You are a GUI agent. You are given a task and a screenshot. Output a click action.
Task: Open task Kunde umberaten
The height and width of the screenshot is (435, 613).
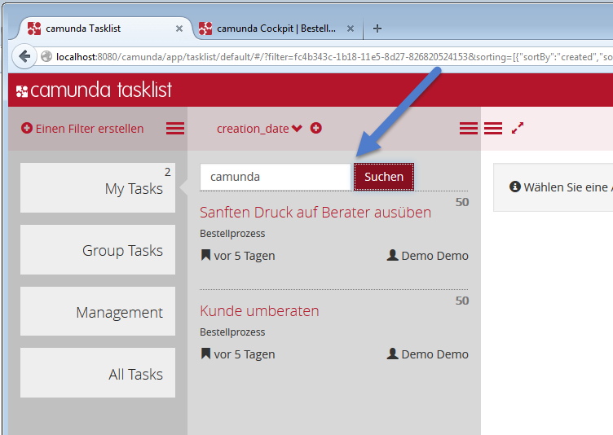click(x=259, y=311)
